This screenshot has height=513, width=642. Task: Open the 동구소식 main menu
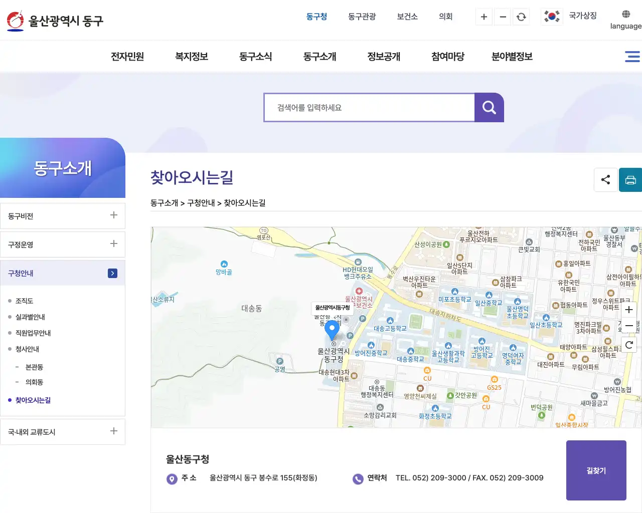256,57
